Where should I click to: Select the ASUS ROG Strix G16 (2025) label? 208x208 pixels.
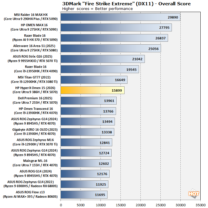(33, 59)
